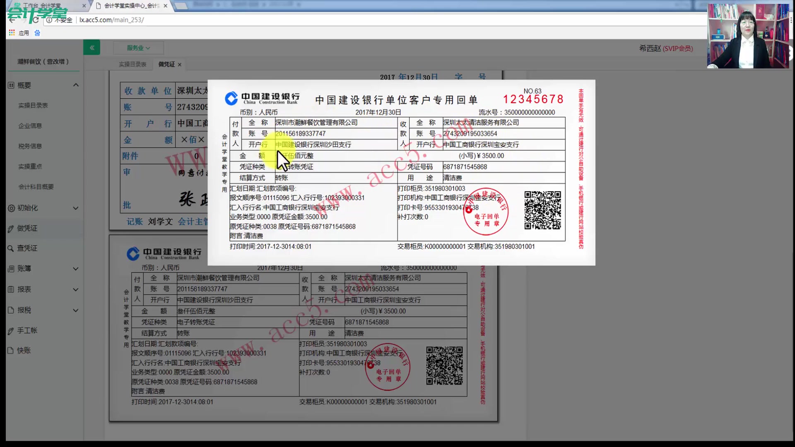Switch to the 工作台_会计学堂 browser tab
Screen dimensions: 795x447
tap(41, 6)
